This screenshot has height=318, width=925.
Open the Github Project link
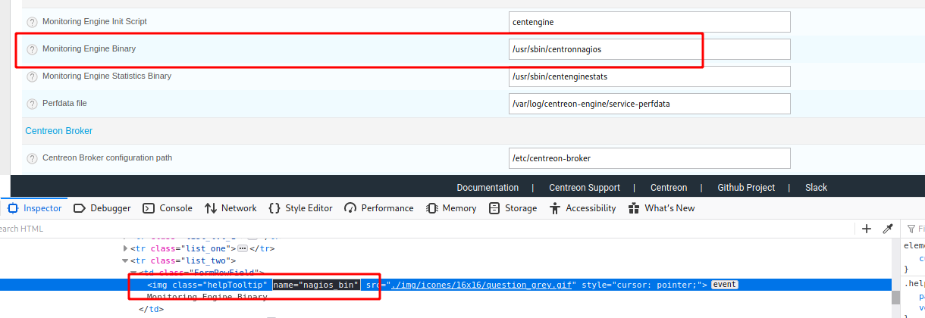tap(746, 188)
